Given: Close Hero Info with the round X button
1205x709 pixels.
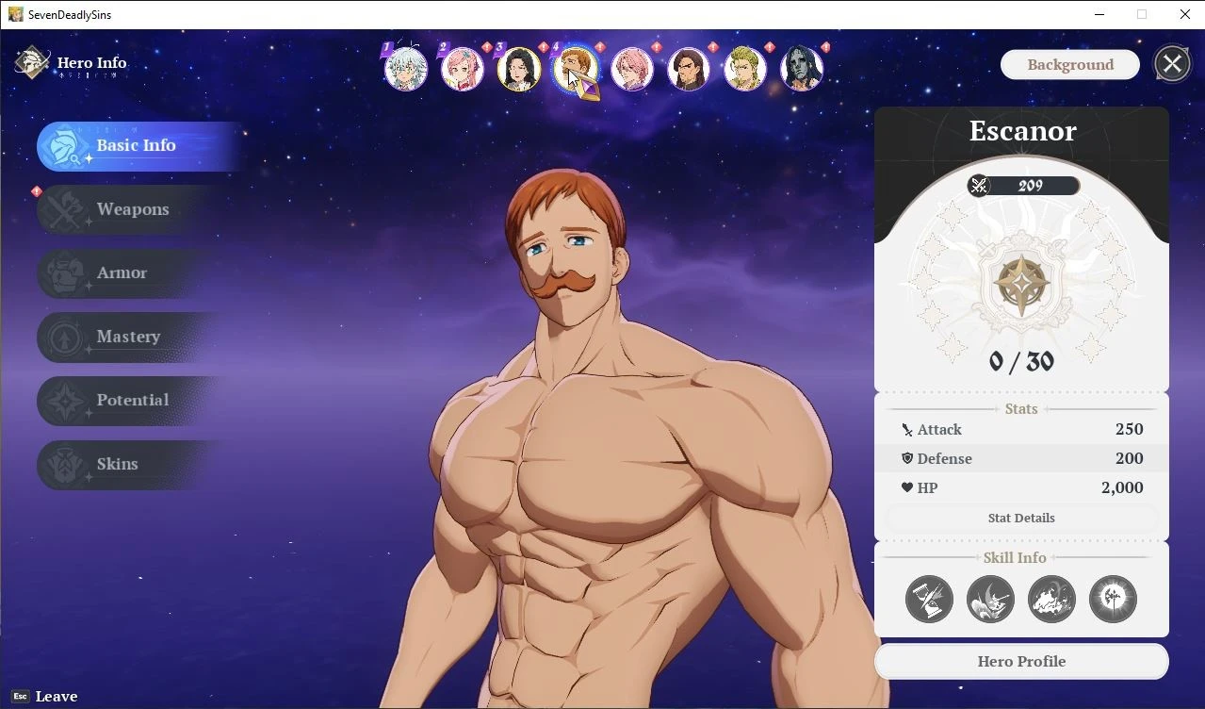Looking at the screenshot, I should click(x=1172, y=64).
